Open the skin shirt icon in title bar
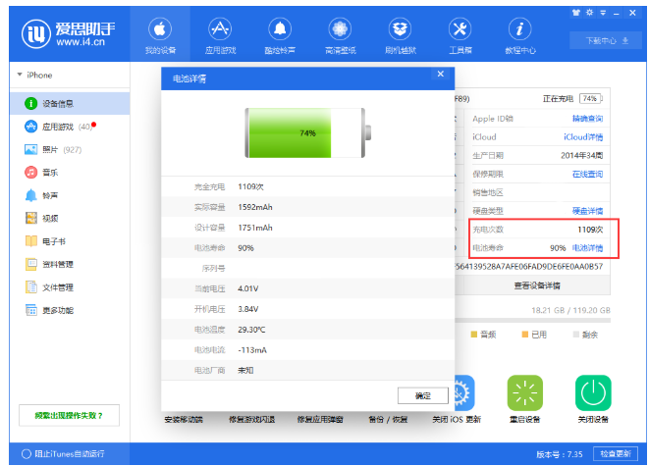Image resolution: width=649 pixels, height=466 pixels. pos(576,13)
